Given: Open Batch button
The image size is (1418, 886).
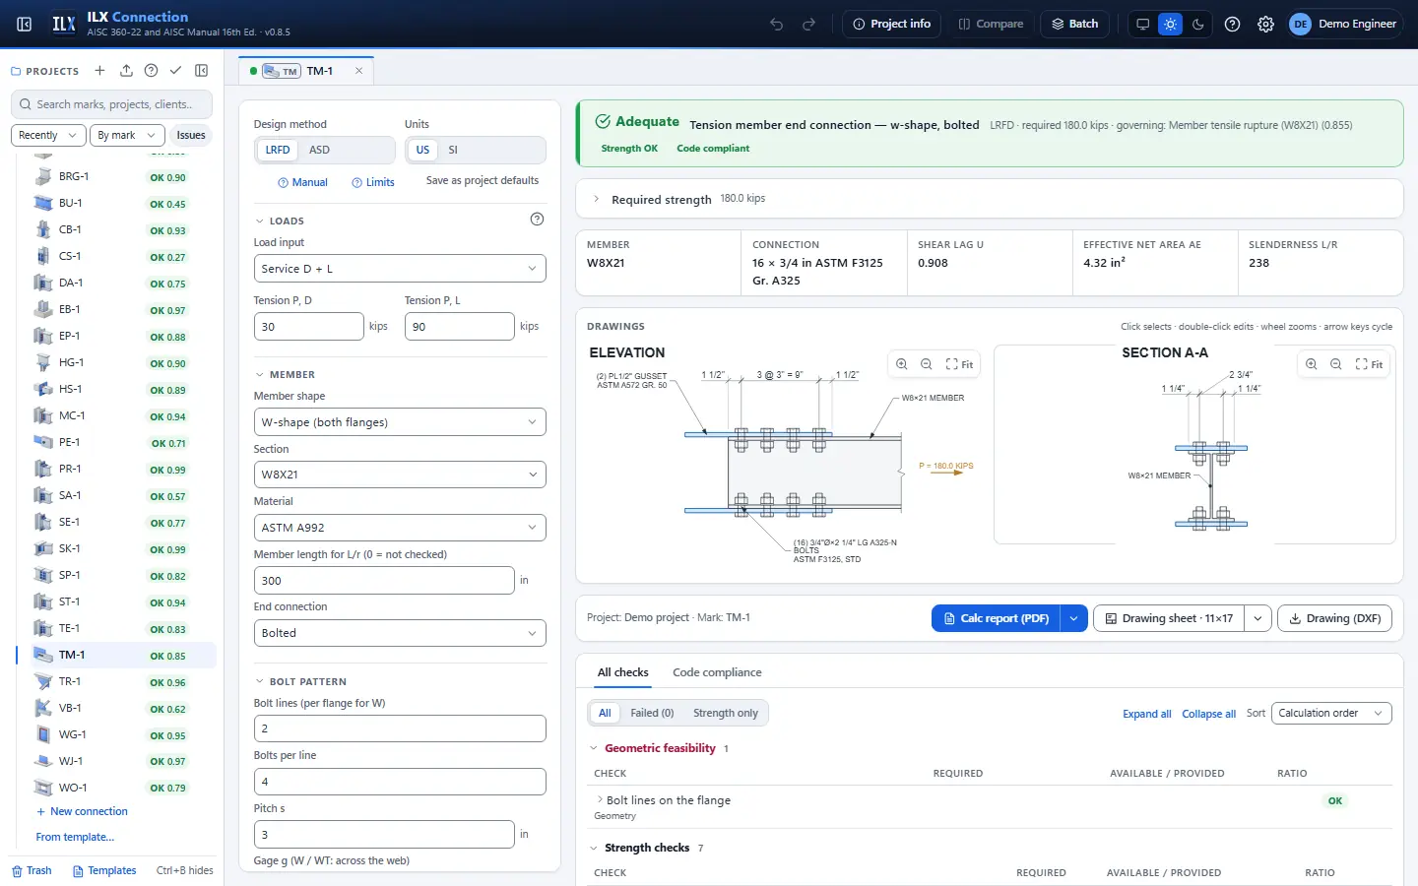Looking at the screenshot, I should [1074, 24].
